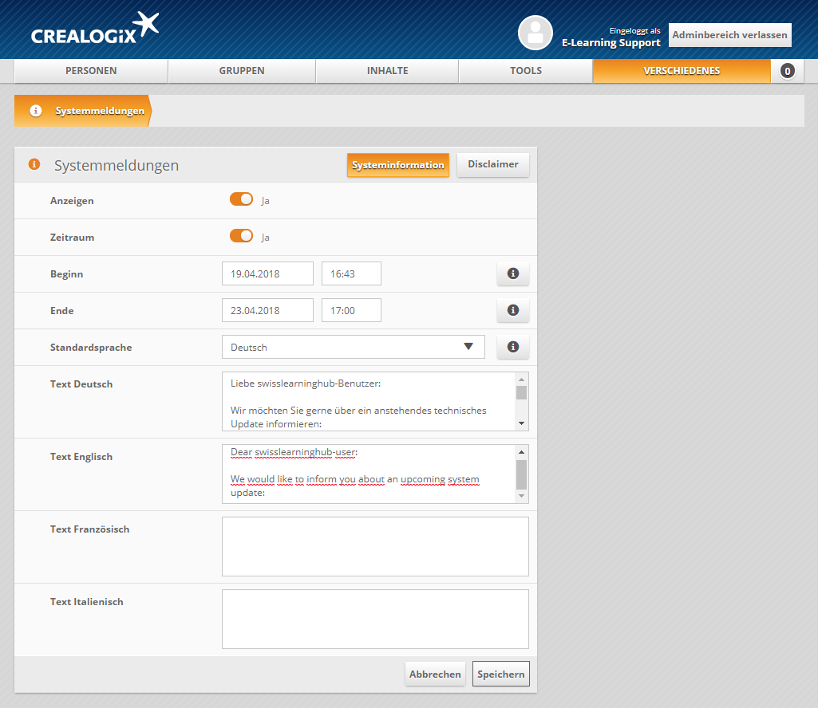Click the CREALOGIX logo
This screenshot has width=818, height=708.
(95, 29)
